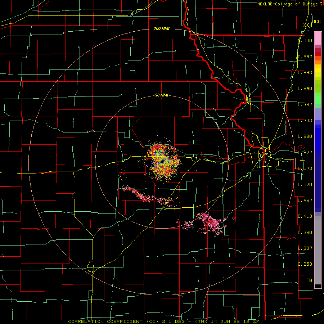Image resolution: width=324 pixels, height=324 pixels.
Task: Click the 0.787 value on the legend
Action: tap(305, 104)
